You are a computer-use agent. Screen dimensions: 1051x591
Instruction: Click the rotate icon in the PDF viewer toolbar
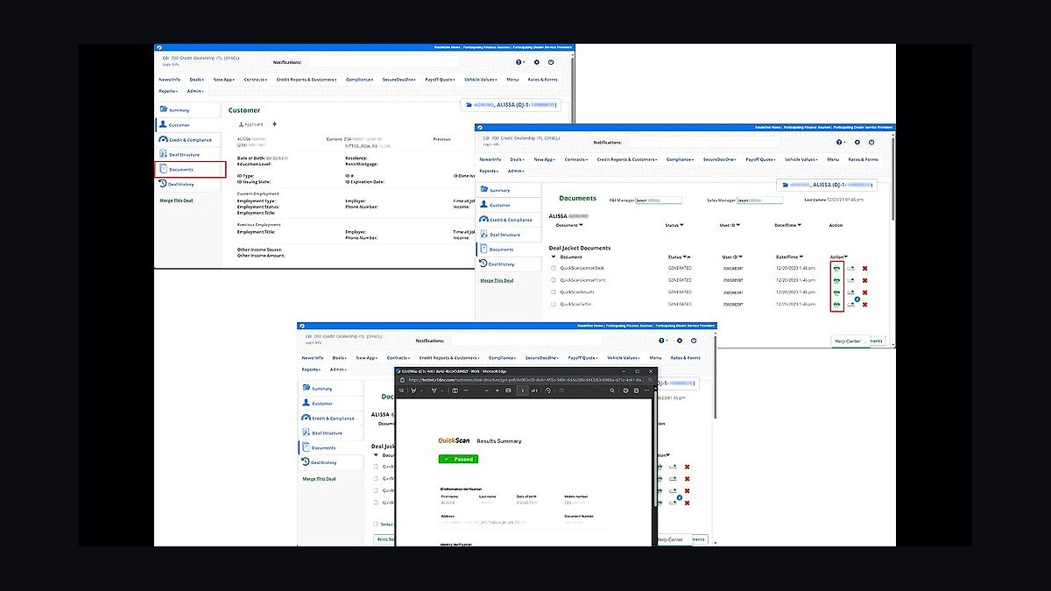(548, 390)
